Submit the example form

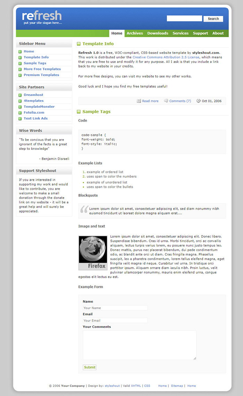pos(90,367)
